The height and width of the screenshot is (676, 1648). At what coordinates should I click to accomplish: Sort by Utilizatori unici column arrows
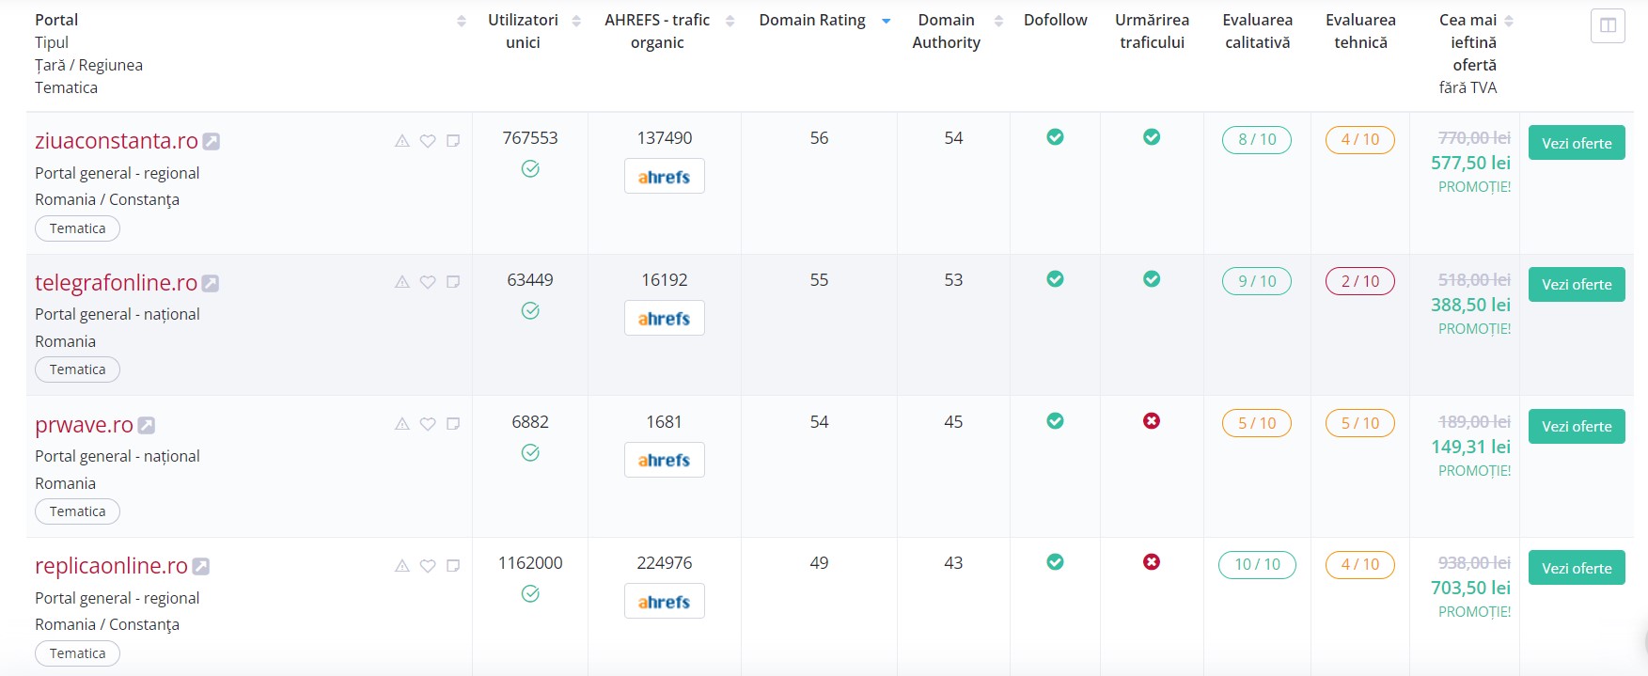click(x=576, y=21)
